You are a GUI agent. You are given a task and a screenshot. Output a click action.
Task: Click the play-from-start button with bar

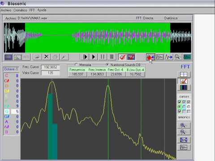click(x=86, y=57)
